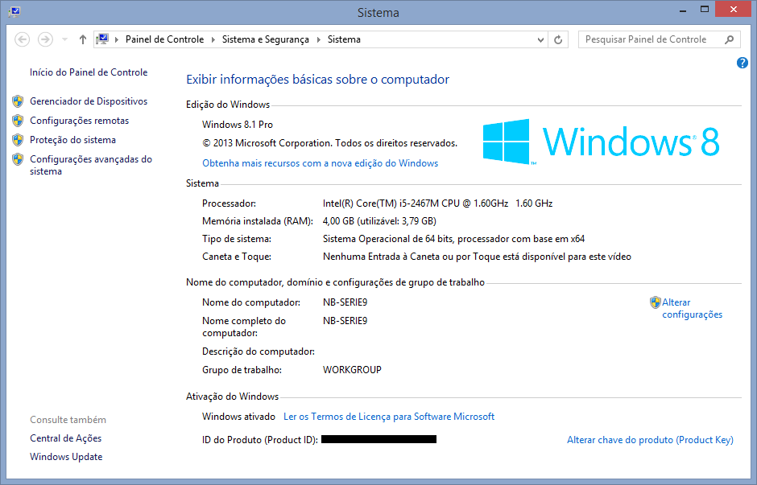Click Alterar chave do produto (Product Key)
Viewport: 757px width, 485px height.
coord(650,439)
